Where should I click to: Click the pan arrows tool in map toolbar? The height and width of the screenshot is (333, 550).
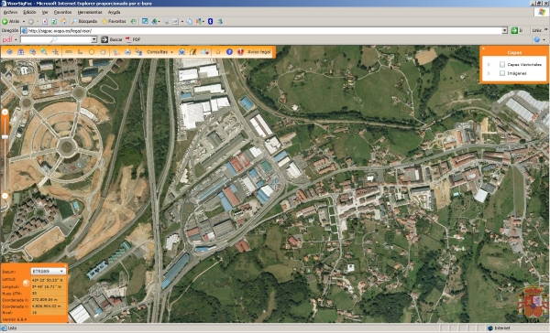(55, 52)
